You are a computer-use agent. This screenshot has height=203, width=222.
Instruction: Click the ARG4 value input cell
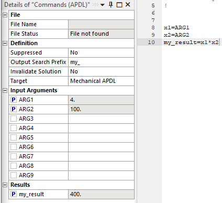(101, 128)
